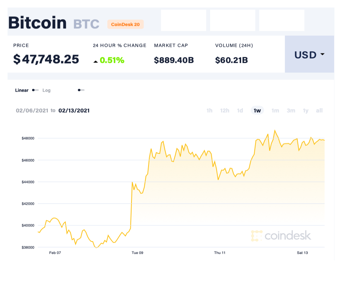The width and height of the screenshot is (342, 283).
Task: Select the 1h time range
Action: click(209, 110)
